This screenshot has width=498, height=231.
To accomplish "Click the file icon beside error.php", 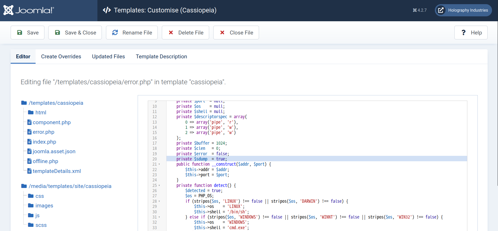I will (x=30, y=132).
